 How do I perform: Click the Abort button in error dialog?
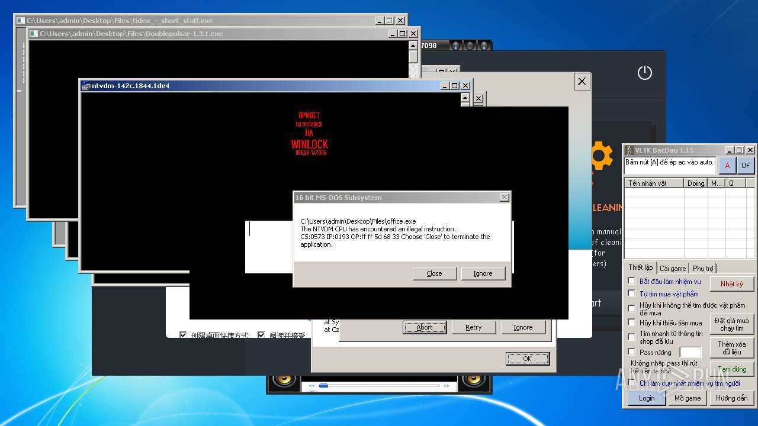[x=425, y=327]
